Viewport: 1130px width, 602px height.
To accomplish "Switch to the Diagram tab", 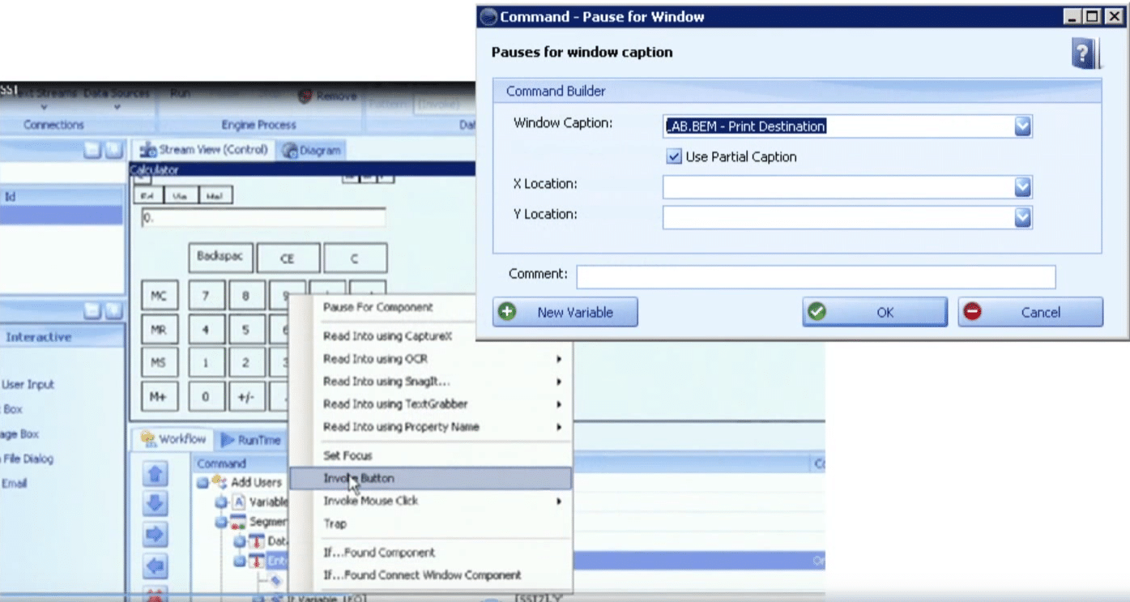I will 310,149.
